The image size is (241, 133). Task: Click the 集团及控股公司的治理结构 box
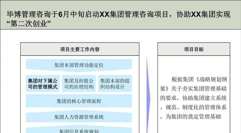[79, 83]
